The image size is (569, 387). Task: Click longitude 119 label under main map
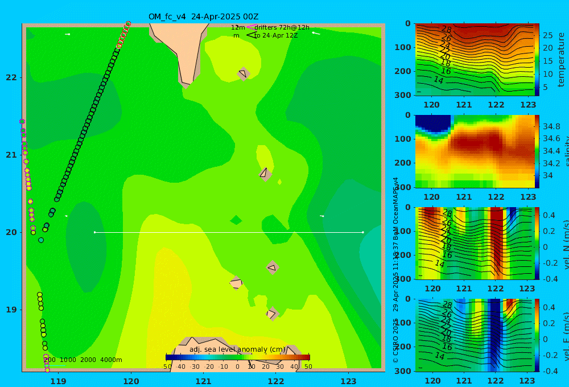pos(59,381)
